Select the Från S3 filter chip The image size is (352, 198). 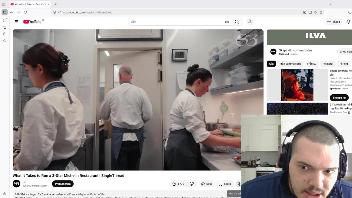click(x=312, y=64)
